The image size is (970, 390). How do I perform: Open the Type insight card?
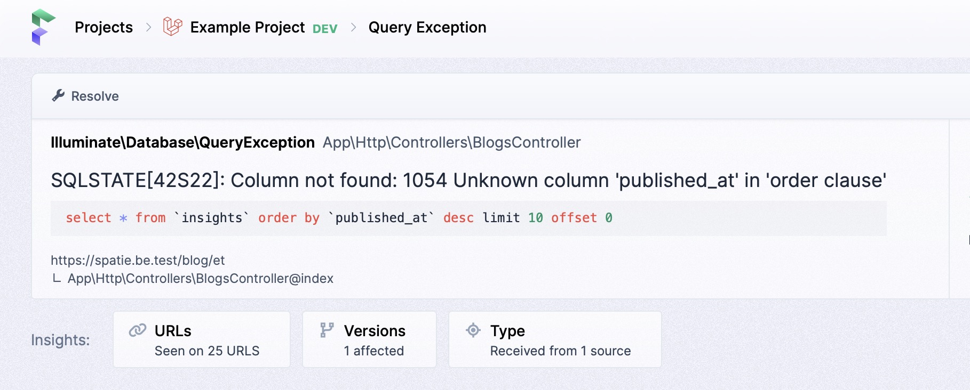555,339
